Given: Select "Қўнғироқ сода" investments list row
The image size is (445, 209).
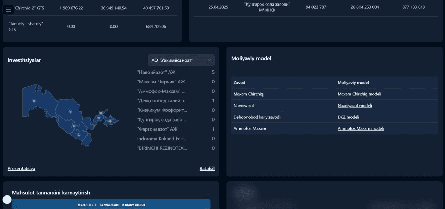Looking at the screenshot, I should point(176,119).
